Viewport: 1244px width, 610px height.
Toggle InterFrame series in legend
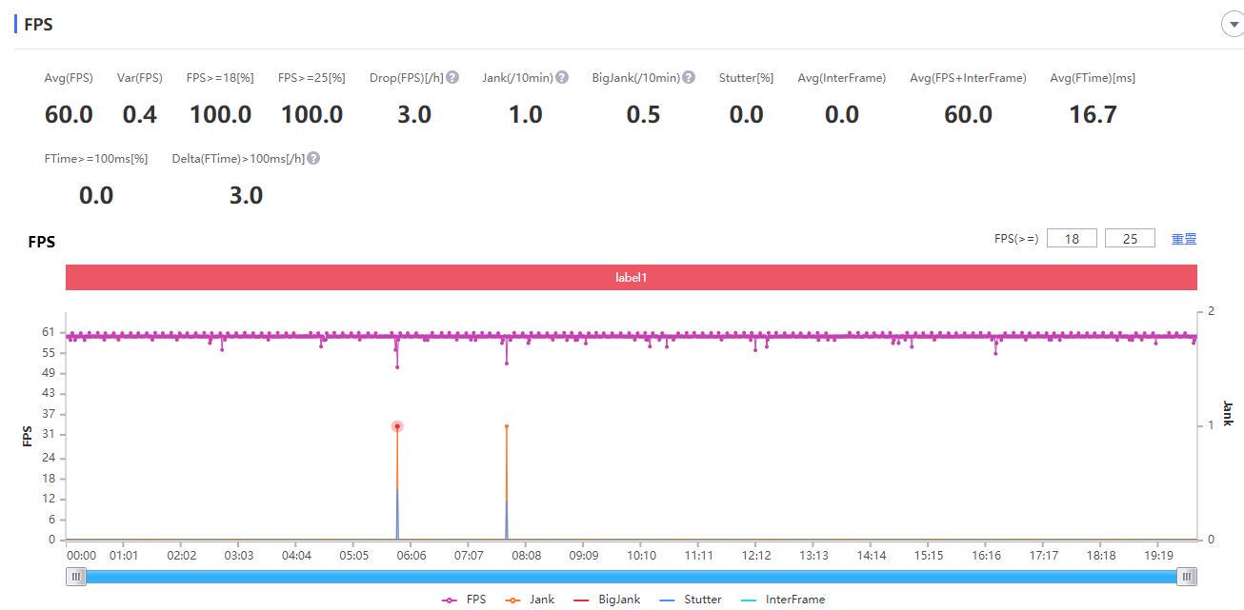coord(781,600)
